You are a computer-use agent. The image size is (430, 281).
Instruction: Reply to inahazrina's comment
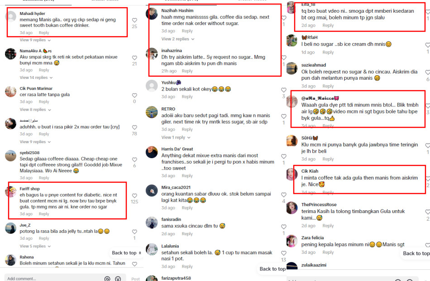[x=187, y=71]
